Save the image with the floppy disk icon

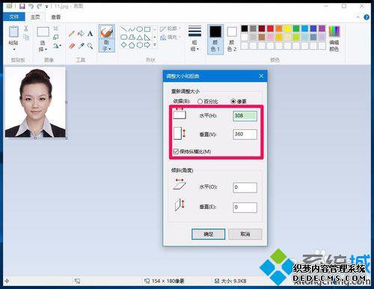point(22,6)
